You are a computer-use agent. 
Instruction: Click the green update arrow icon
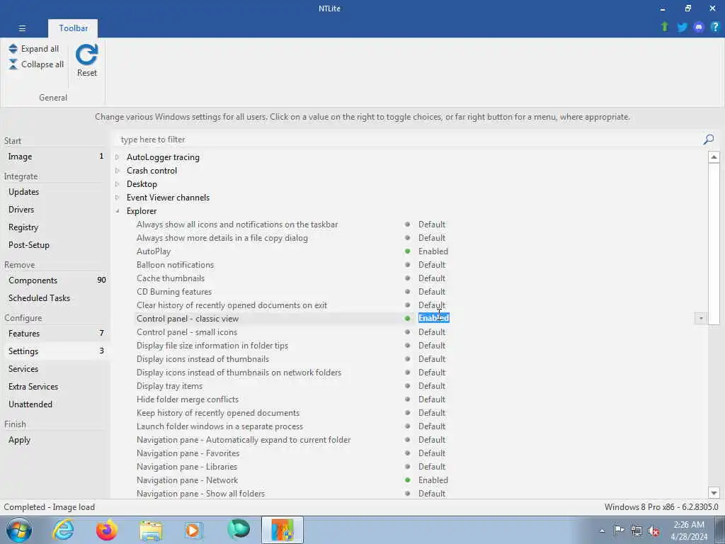click(664, 27)
